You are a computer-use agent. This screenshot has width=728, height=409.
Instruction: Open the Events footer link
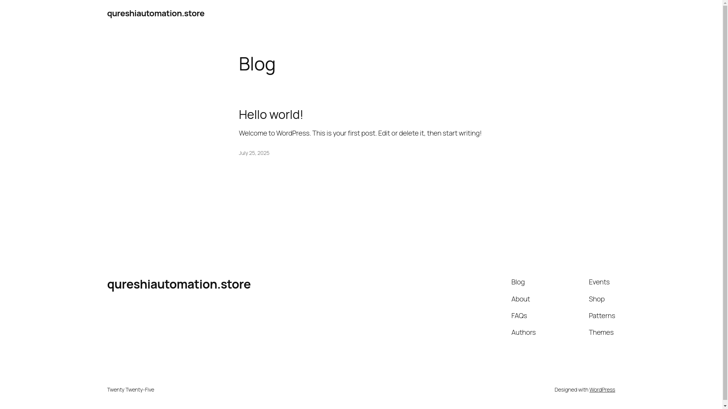pos(599,282)
